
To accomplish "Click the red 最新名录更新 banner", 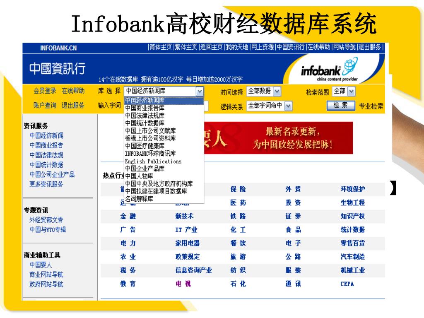I will click(x=278, y=138).
